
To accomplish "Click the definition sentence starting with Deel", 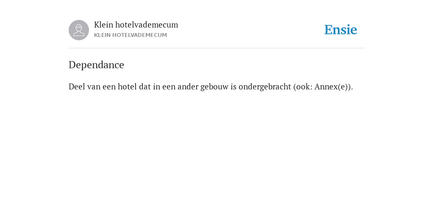I will 211,86.
